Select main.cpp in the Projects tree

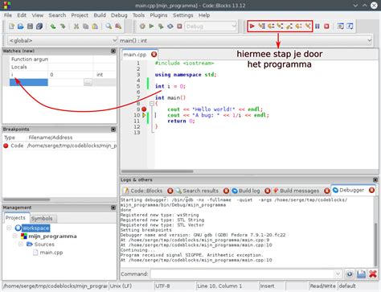click(51, 253)
